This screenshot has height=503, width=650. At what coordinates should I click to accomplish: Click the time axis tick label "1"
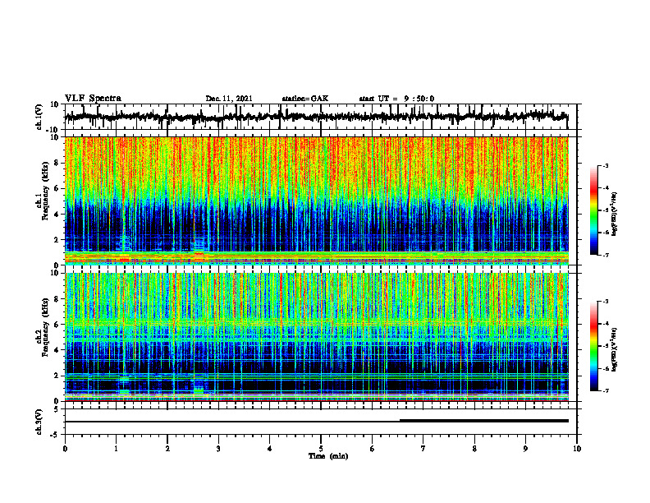(x=116, y=449)
